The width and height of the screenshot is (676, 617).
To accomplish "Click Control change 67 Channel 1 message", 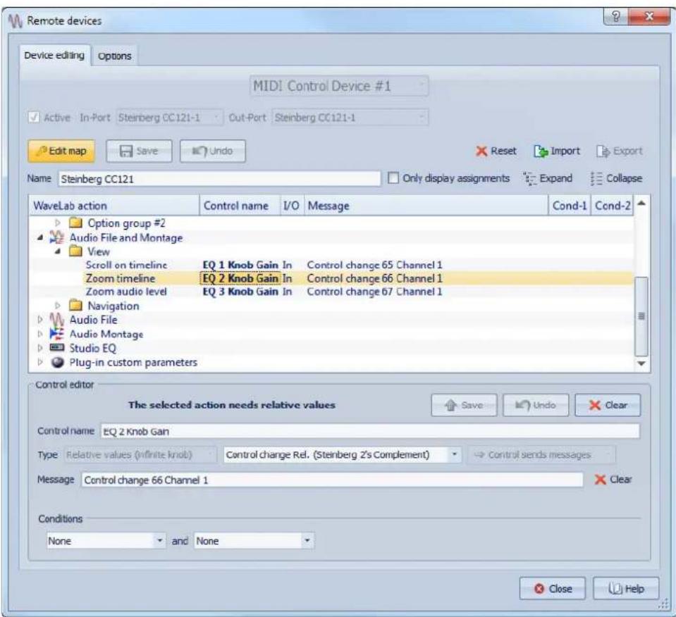I will pos(374,292).
